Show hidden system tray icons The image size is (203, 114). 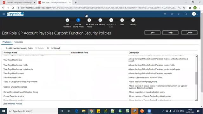(x=163, y=111)
